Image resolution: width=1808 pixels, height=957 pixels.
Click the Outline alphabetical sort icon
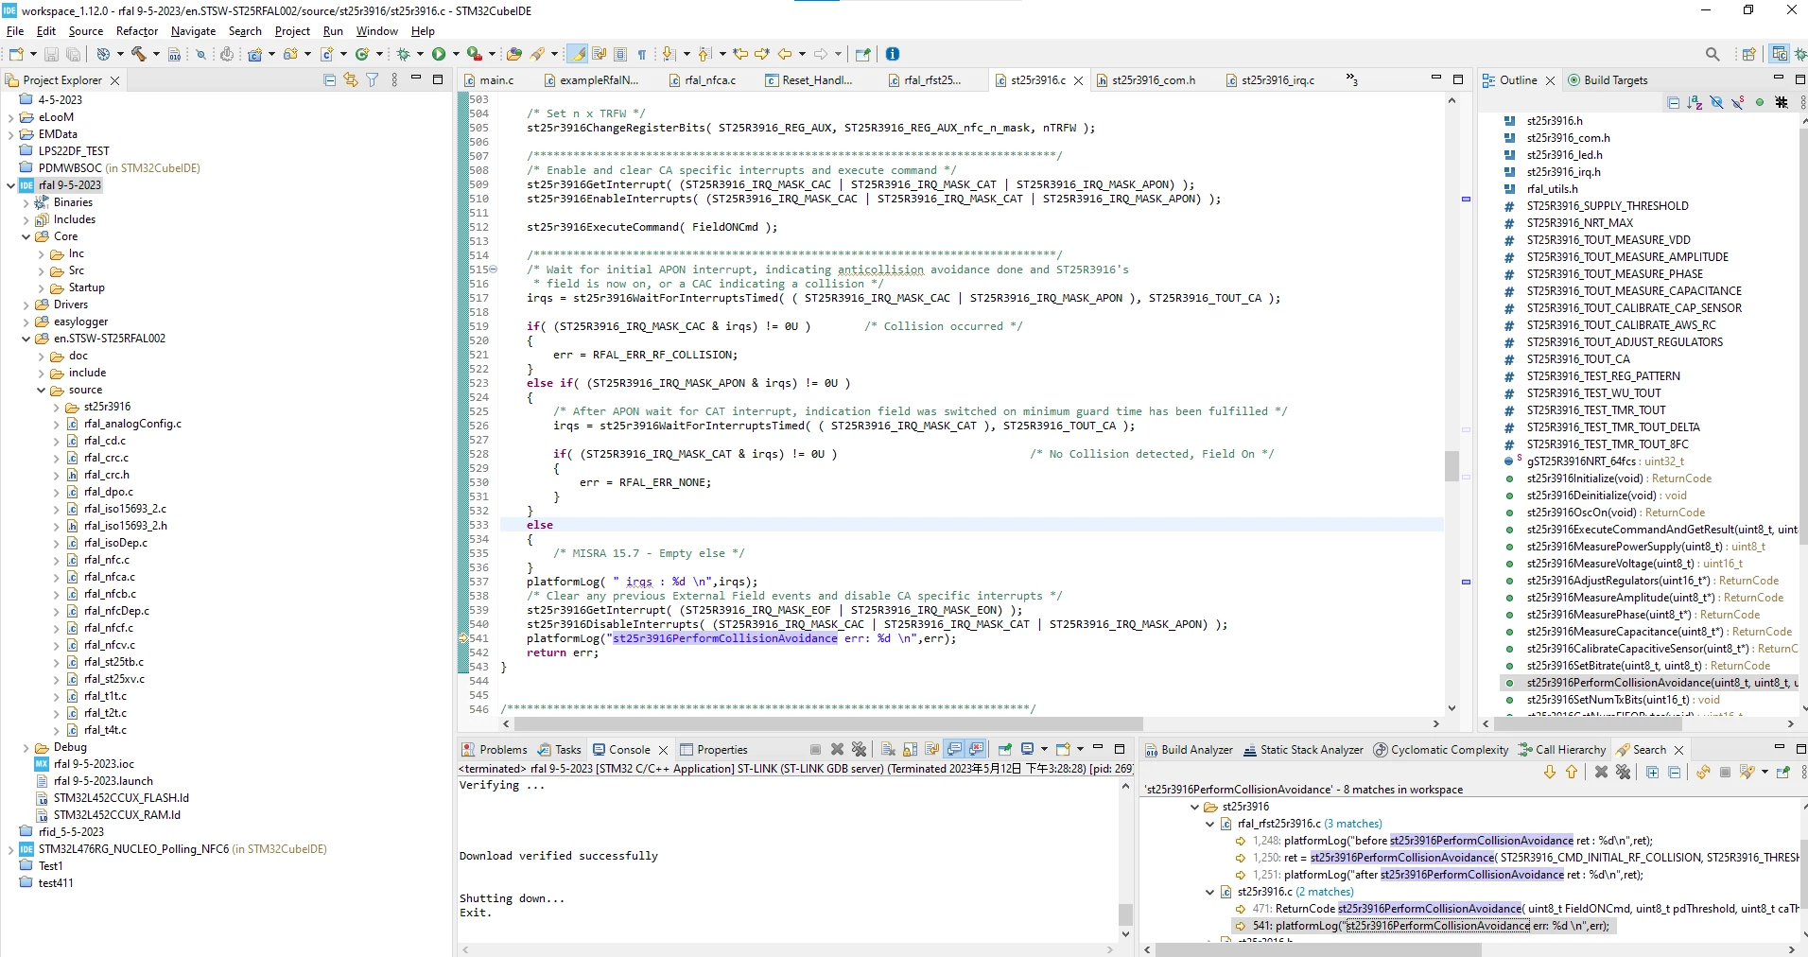(1695, 102)
